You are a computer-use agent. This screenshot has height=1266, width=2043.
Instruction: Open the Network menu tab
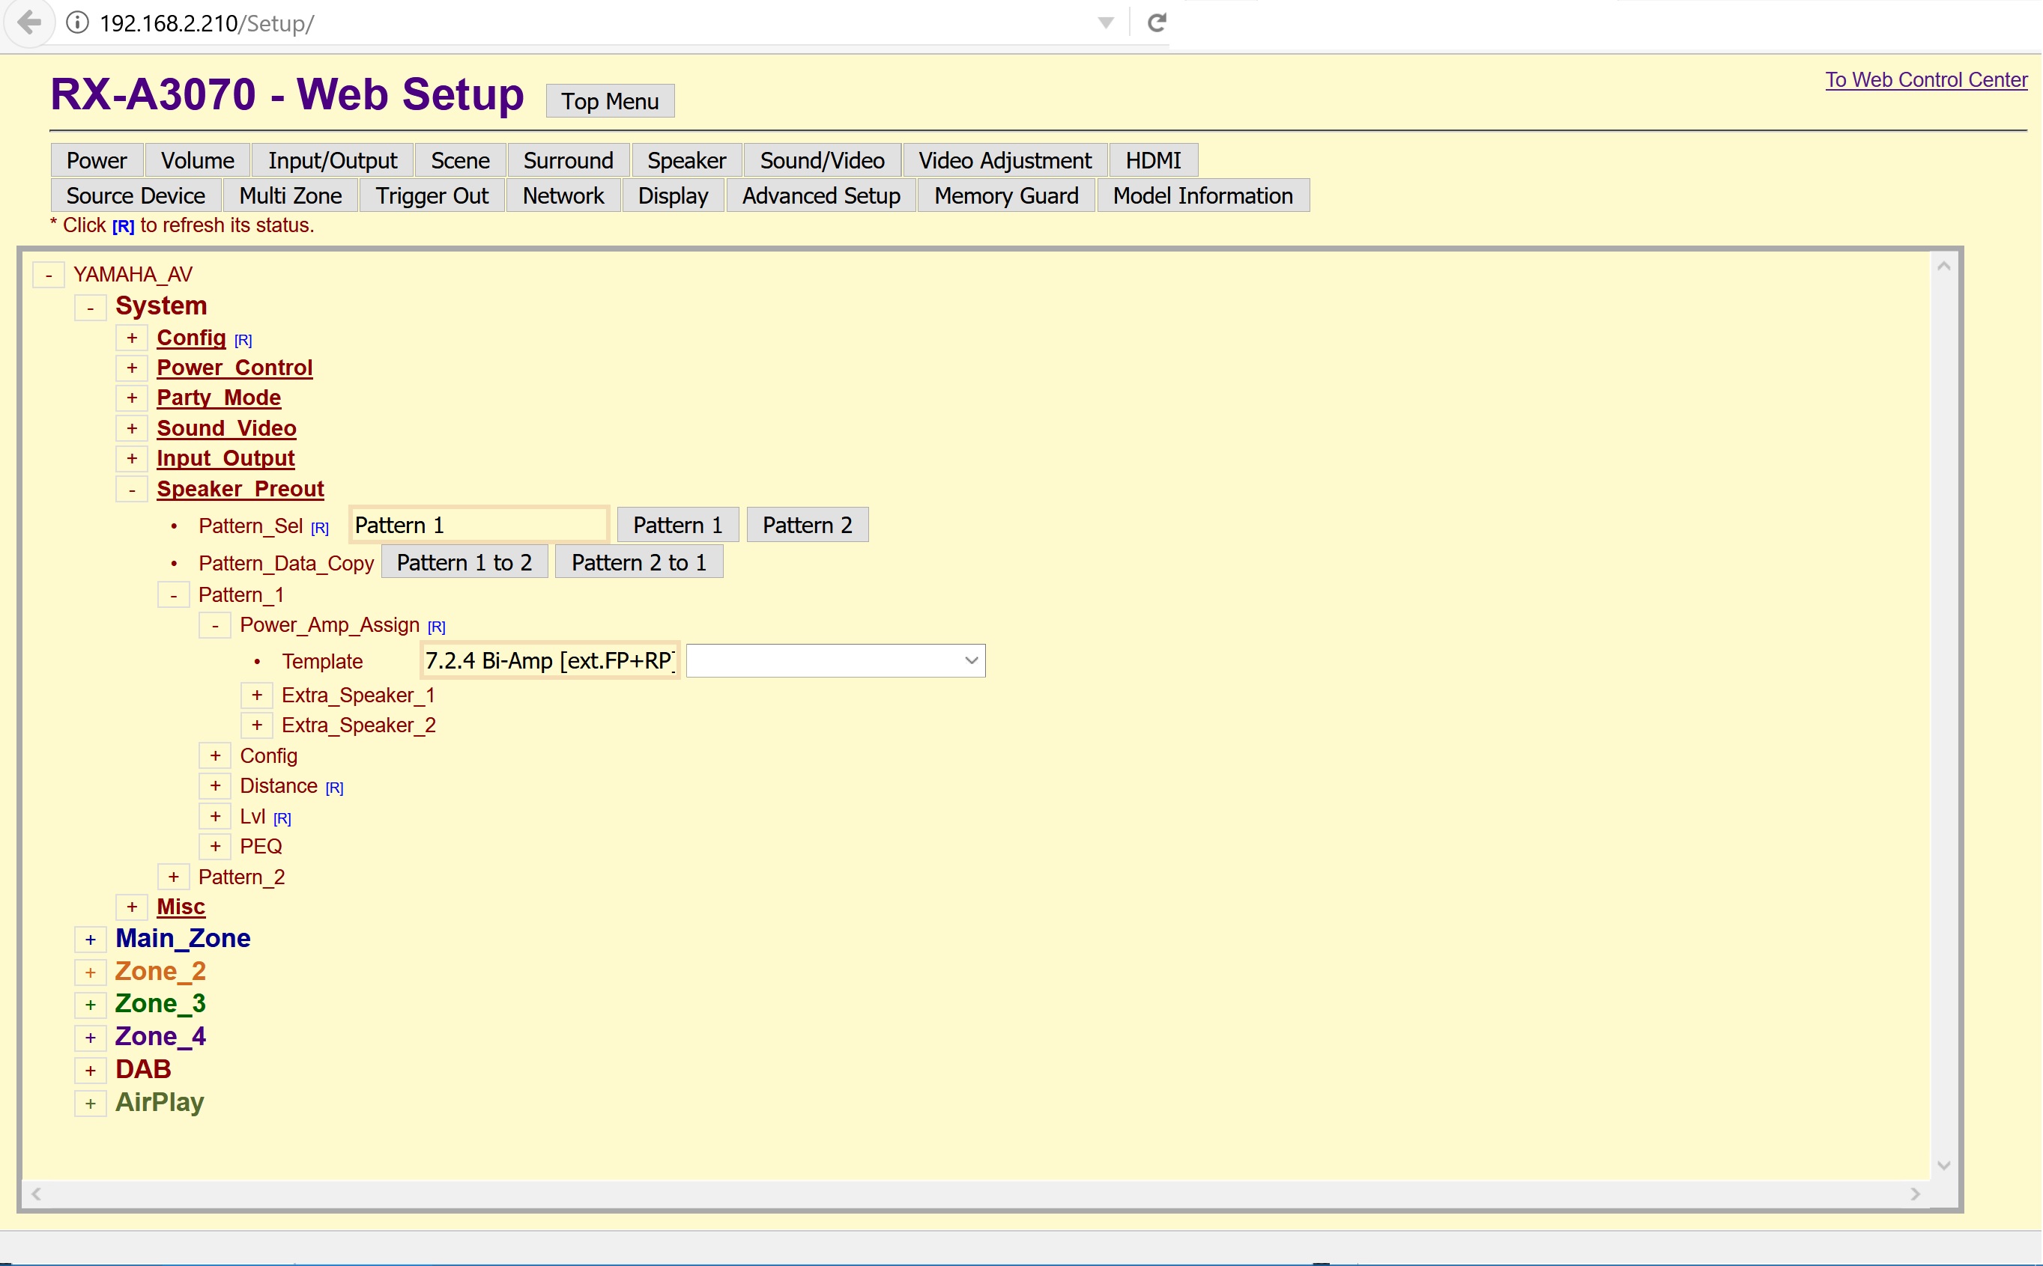[563, 195]
